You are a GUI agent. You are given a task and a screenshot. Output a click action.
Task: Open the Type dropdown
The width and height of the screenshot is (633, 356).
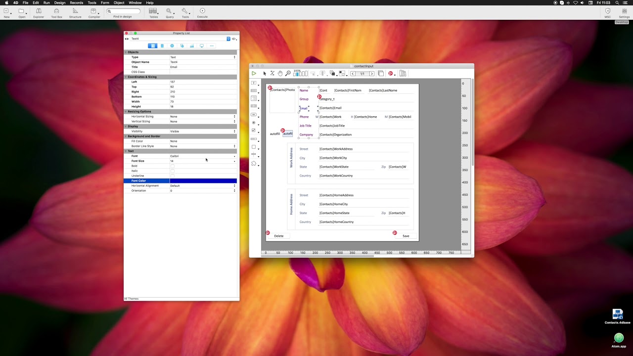203,57
